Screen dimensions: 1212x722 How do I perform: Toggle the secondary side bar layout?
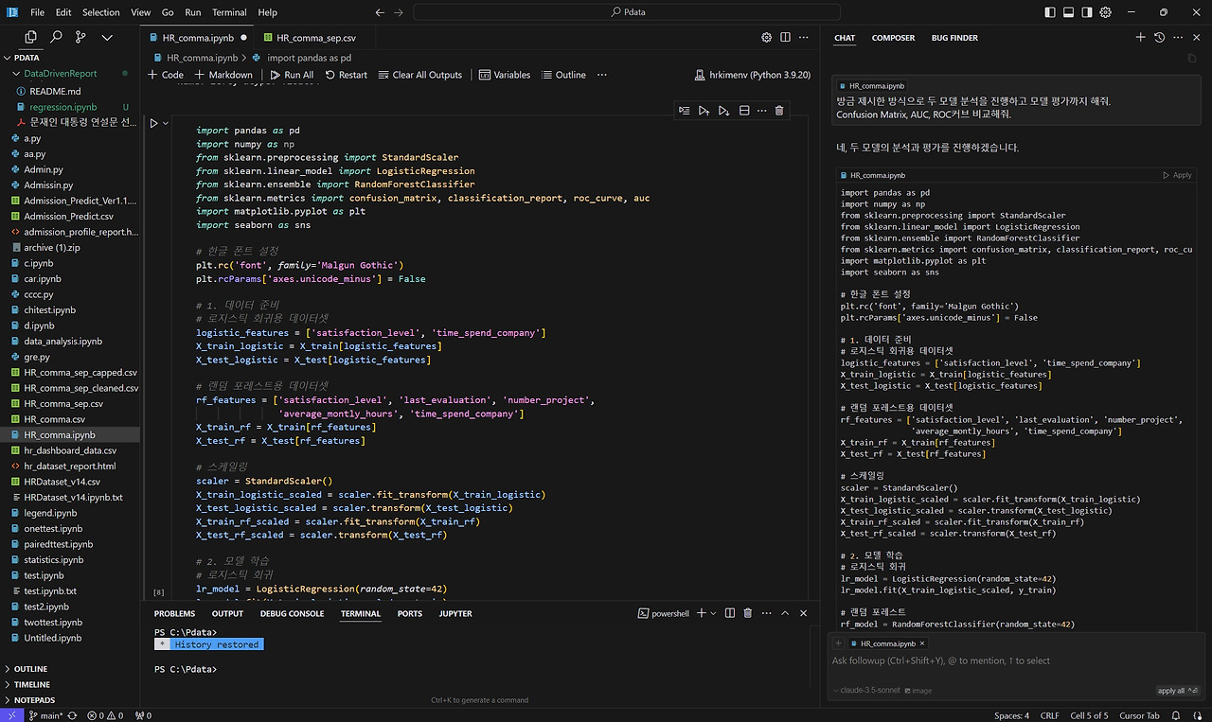click(1087, 12)
